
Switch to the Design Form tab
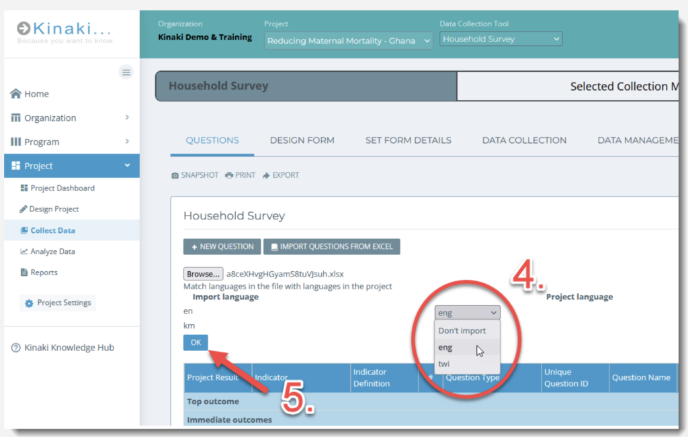pos(302,140)
